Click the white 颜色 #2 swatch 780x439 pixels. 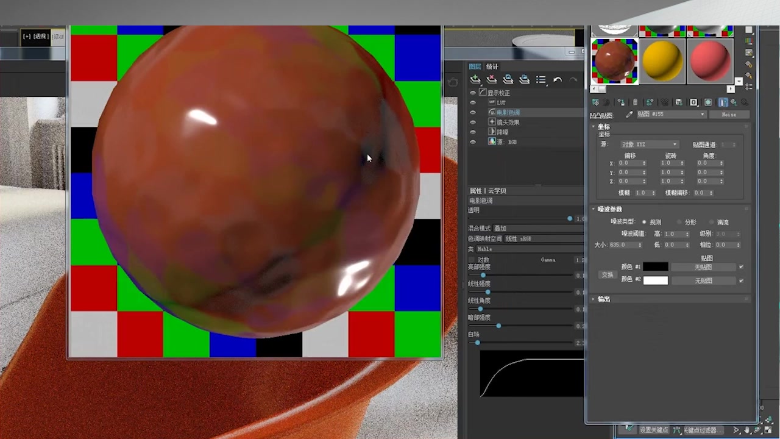click(x=656, y=280)
